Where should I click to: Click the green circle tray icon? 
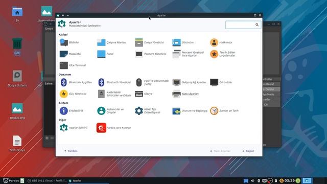298,180
